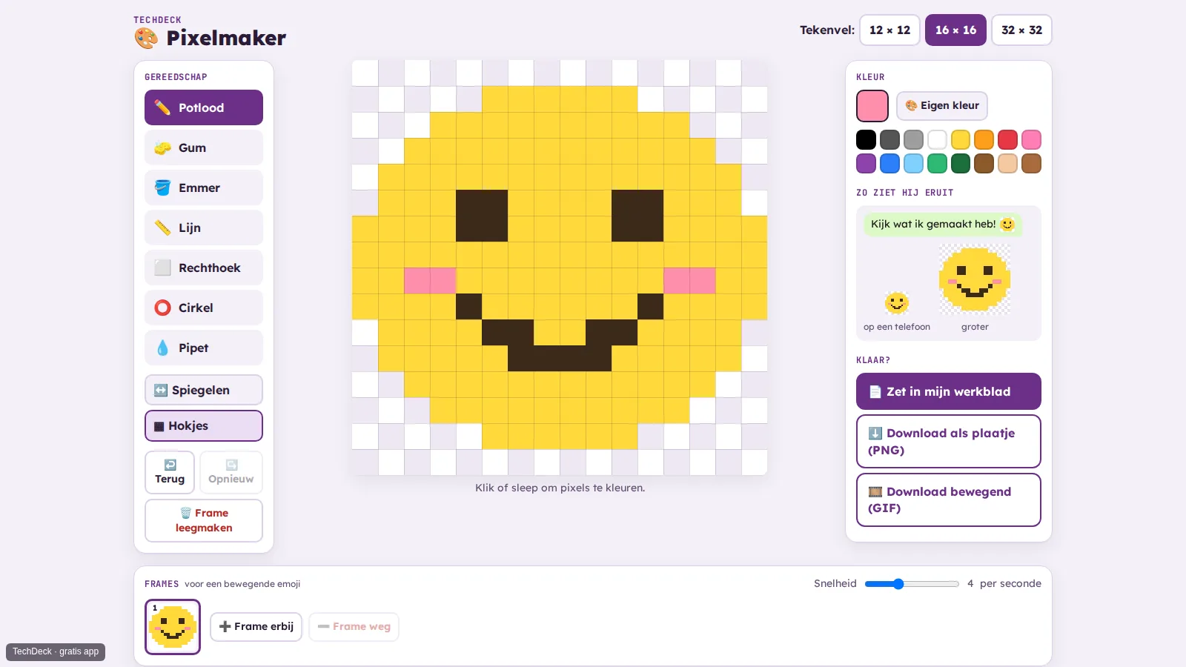Select the Gum eraser tool

(x=204, y=147)
